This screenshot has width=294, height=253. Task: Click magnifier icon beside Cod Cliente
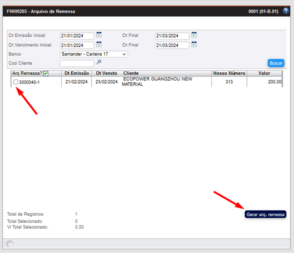click(x=99, y=62)
